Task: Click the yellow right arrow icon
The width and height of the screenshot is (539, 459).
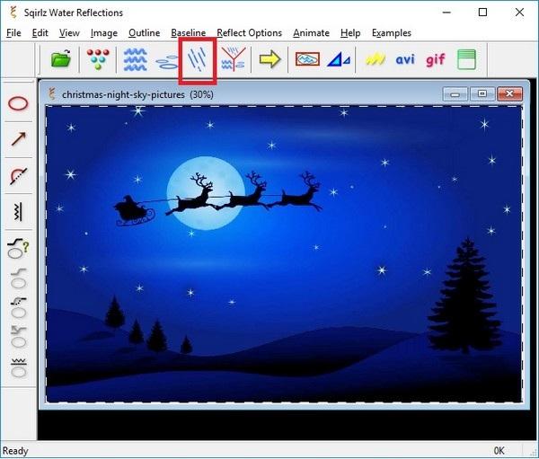Action: pyautogui.click(x=269, y=59)
